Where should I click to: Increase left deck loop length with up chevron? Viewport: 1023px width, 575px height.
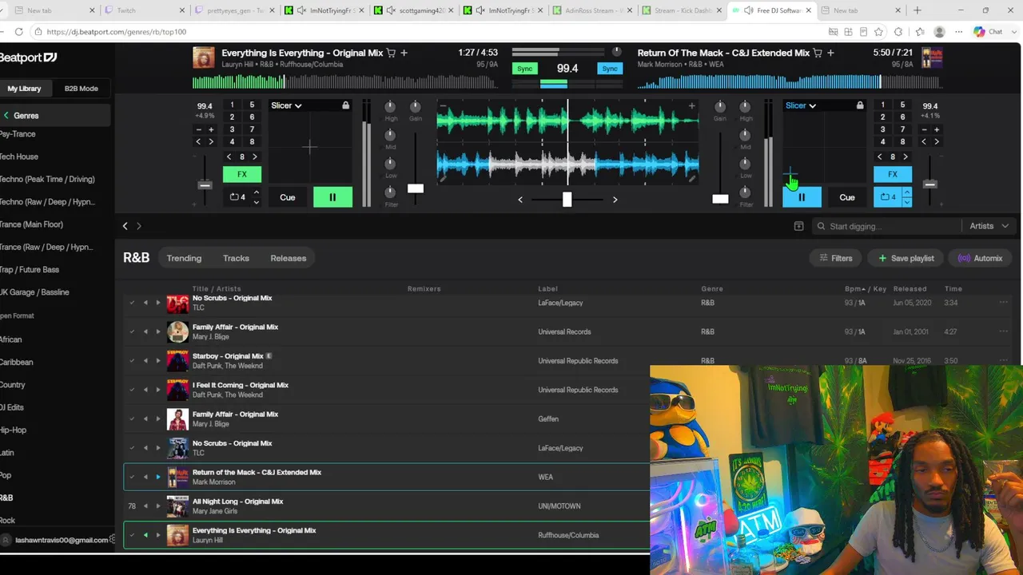[256, 192]
